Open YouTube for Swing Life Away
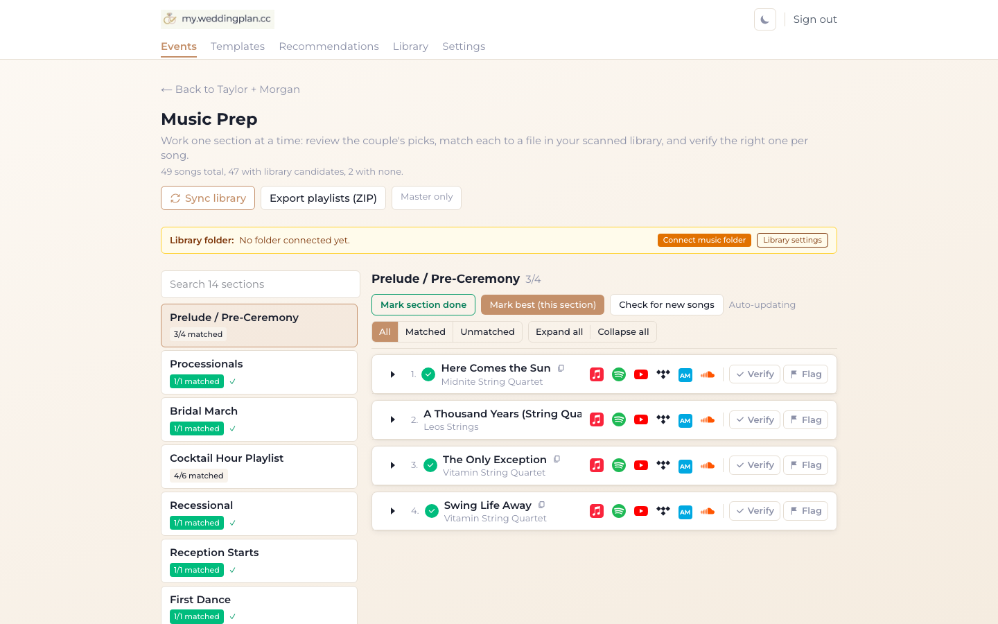The width and height of the screenshot is (998, 624). [x=641, y=511]
